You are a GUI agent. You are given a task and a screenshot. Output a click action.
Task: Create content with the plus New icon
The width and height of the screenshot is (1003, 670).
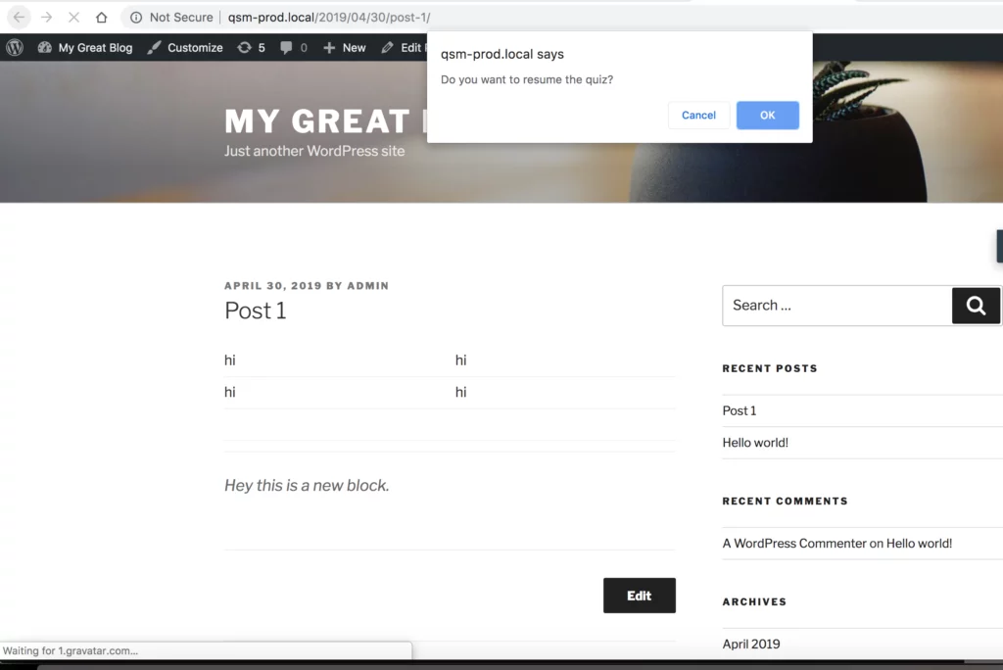[x=329, y=47]
